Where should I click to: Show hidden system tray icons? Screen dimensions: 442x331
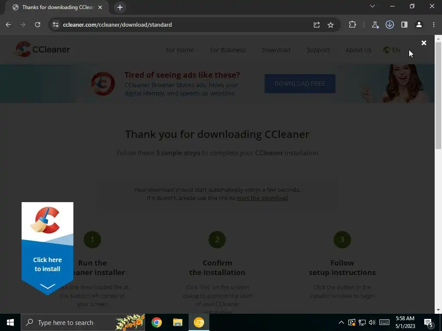[x=341, y=322]
